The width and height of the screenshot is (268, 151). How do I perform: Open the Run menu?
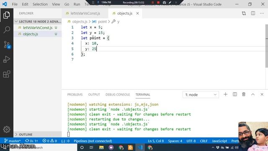[77, 4]
